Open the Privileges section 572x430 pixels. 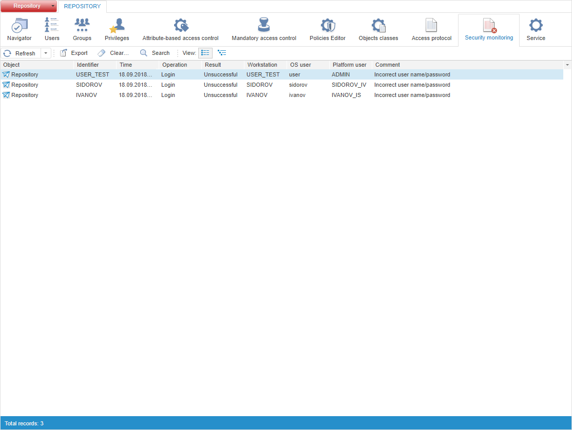click(x=117, y=30)
